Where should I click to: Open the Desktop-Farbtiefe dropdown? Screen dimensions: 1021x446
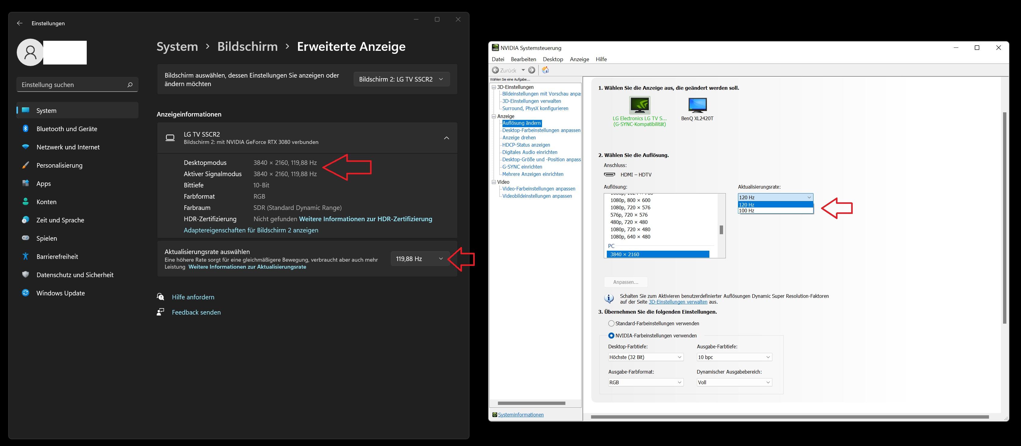[646, 357]
